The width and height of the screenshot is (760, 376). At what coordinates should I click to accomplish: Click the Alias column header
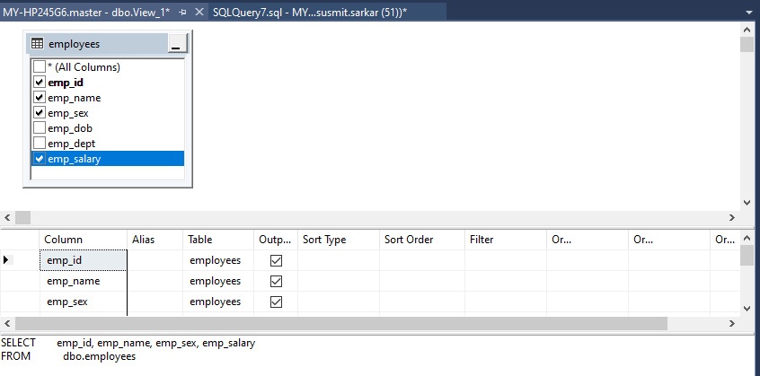[x=154, y=240]
